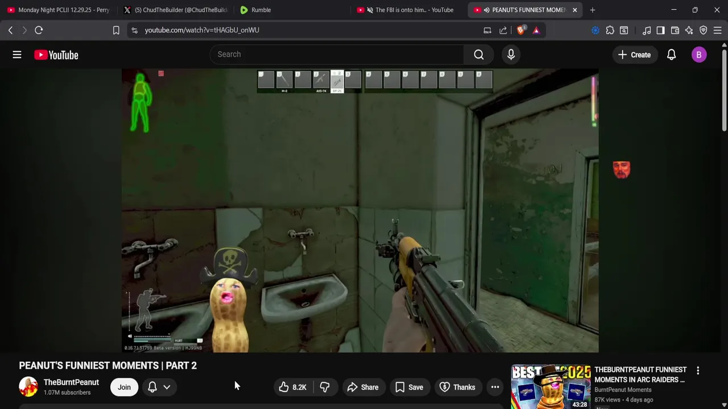This screenshot has width=728, height=409.
Task: Open the Brave Rewards triangle icon
Action: click(x=536, y=30)
